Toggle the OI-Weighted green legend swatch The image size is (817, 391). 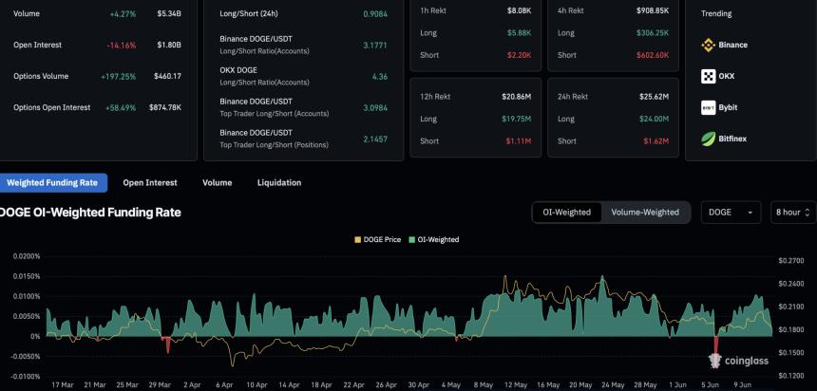click(x=411, y=240)
